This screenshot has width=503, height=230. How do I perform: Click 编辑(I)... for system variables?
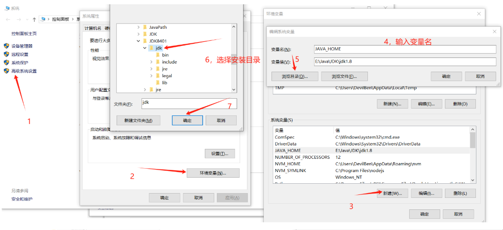[x=426, y=193]
